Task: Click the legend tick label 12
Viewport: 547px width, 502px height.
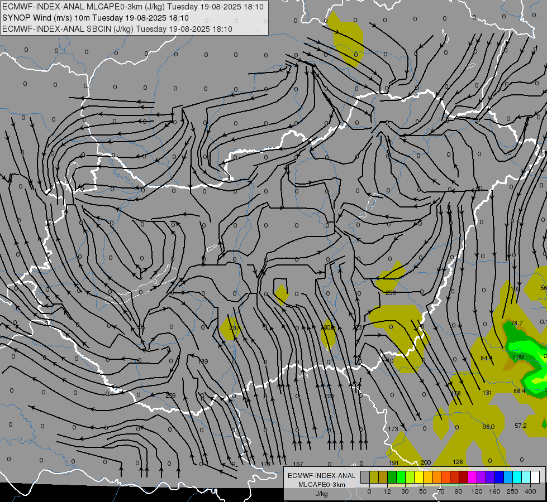Action: point(387,491)
